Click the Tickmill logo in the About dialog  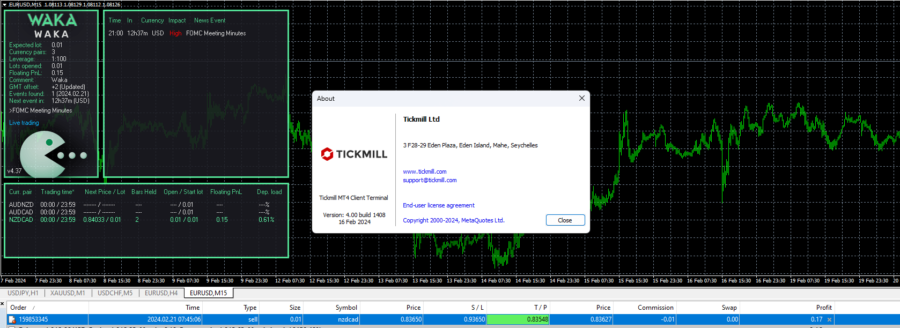coord(354,154)
